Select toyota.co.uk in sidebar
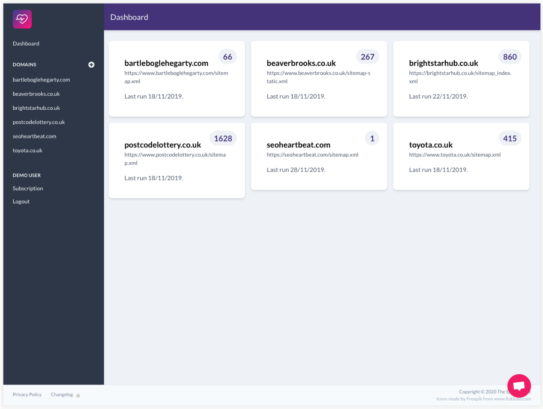This screenshot has height=409, width=543. (x=27, y=150)
